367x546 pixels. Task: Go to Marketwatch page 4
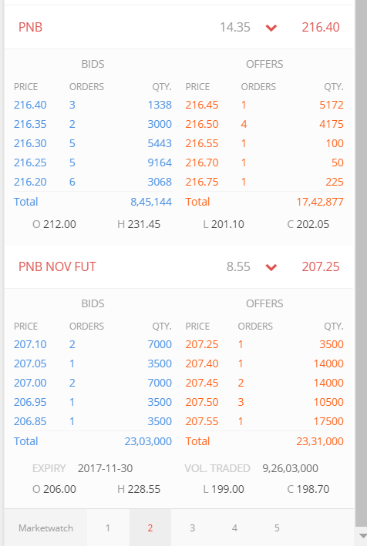click(x=234, y=528)
